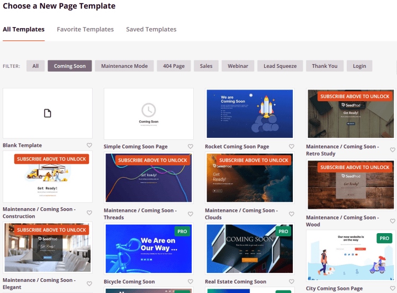The image size is (397, 293).
Task: Select the Retro Study template thumbnail
Action: (350, 114)
